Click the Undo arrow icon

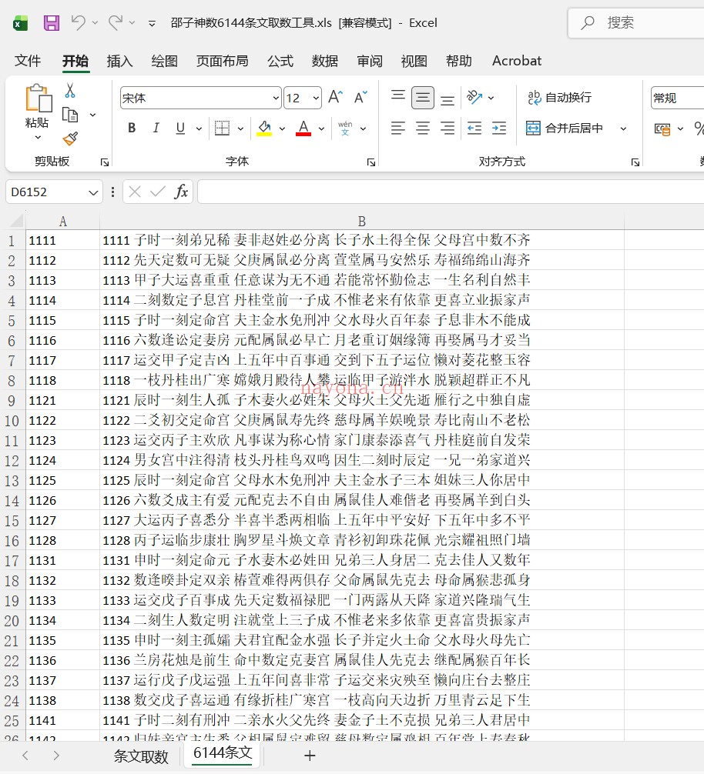coord(78,22)
